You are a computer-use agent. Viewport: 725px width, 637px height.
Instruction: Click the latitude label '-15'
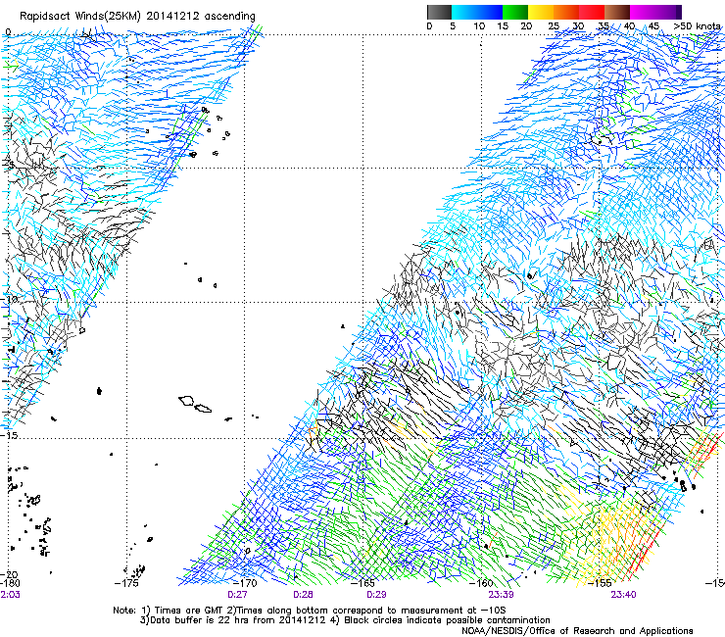point(9,435)
